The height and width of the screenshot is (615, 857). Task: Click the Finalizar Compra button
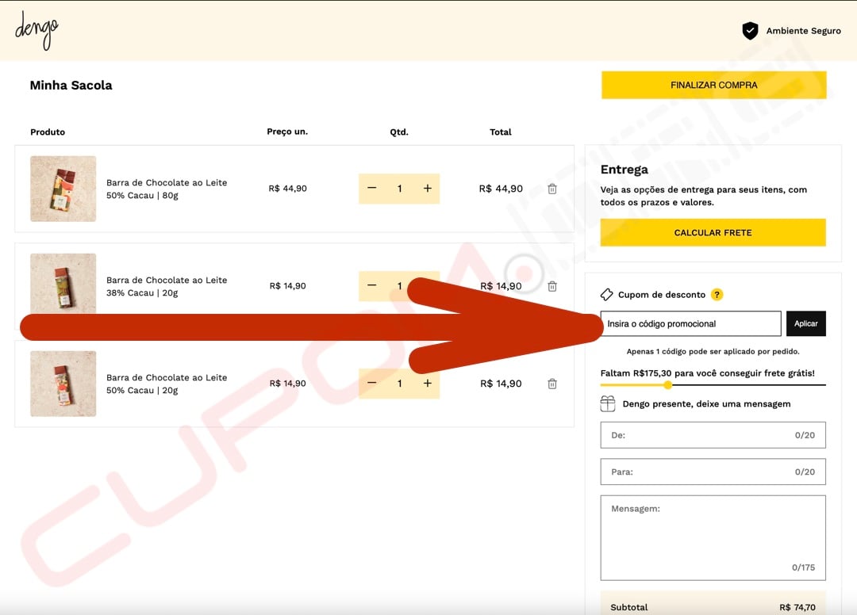tap(714, 85)
